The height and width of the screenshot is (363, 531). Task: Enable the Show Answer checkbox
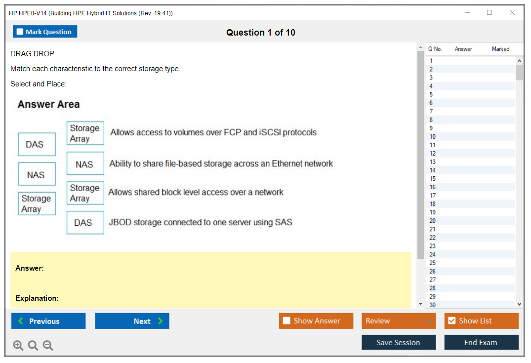click(x=286, y=321)
